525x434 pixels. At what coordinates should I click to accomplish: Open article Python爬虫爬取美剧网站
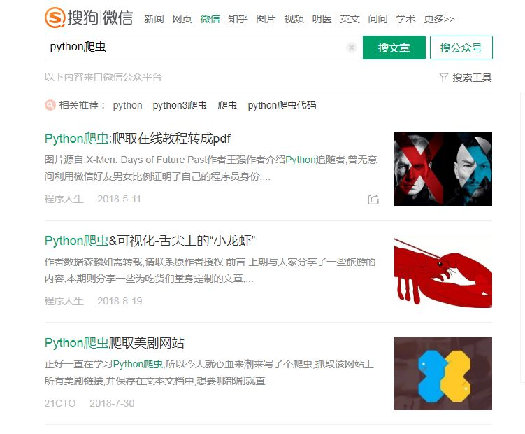[x=115, y=343]
